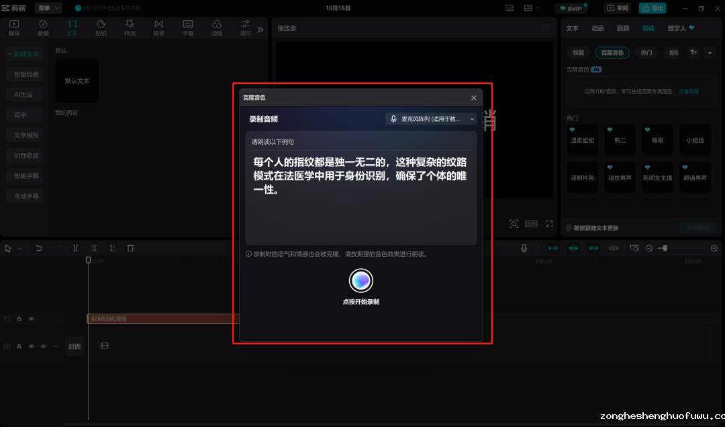Start recording with the round record button

pos(360,280)
